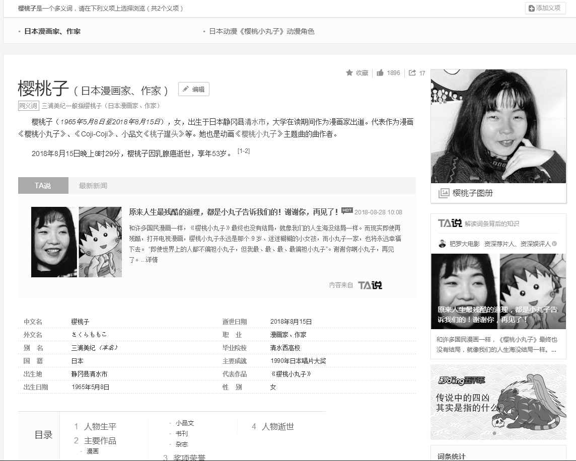Click the 详情 link in article summary

tap(152, 260)
